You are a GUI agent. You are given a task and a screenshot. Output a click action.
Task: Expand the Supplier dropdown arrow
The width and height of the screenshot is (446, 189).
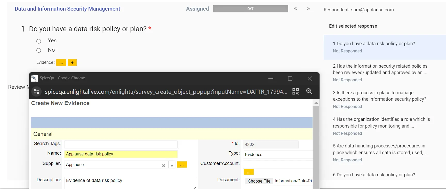(172, 166)
